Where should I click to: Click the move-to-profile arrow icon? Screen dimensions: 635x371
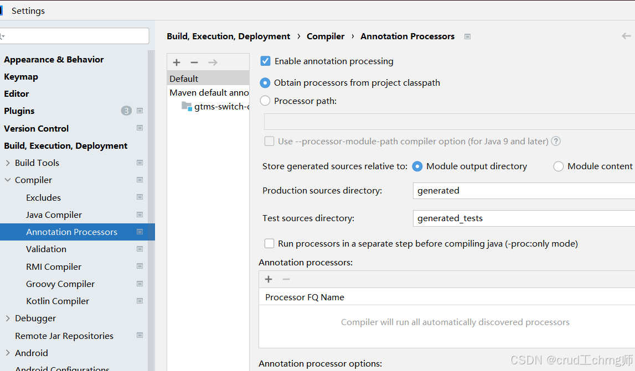[x=211, y=62]
